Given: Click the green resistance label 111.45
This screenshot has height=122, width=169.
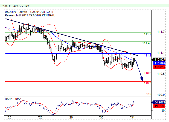Looking at the screenshot, I should point(147,43).
